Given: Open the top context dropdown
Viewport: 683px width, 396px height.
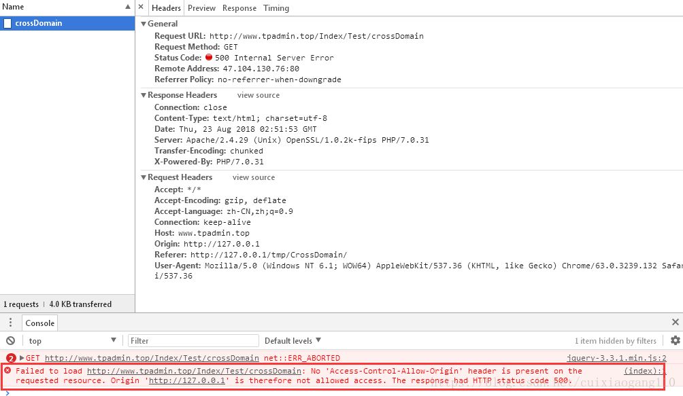Looking at the screenshot, I should [71, 341].
